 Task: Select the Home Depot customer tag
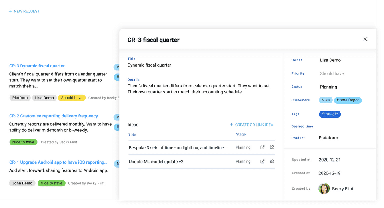coord(348,100)
